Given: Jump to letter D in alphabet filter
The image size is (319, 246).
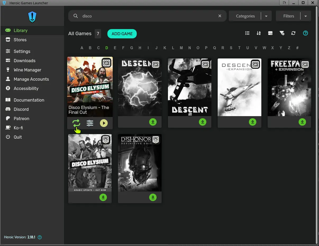Looking at the screenshot, I should [107, 48].
